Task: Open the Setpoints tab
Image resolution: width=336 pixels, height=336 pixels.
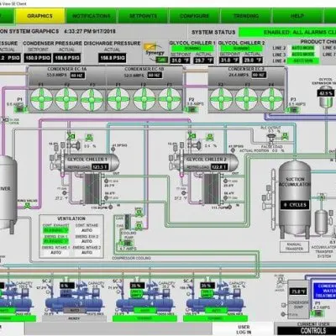Action: pos(143,16)
